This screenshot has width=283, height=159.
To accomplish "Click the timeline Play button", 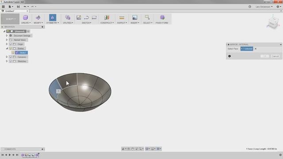I will (10, 155).
